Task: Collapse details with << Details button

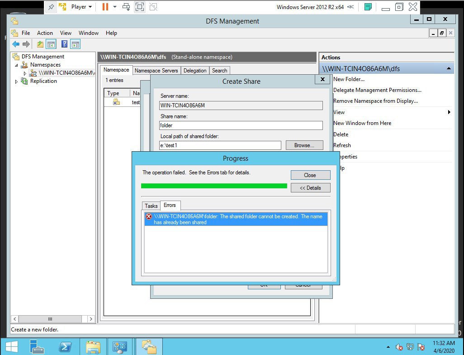Action: click(310, 188)
